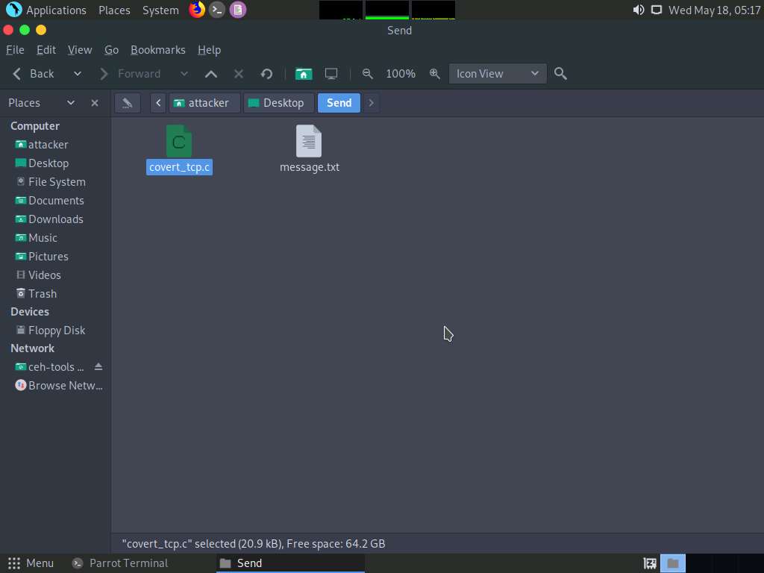Open Downloads in the sidebar
This screenshot has height=573, width=764.
coord(55,219)
